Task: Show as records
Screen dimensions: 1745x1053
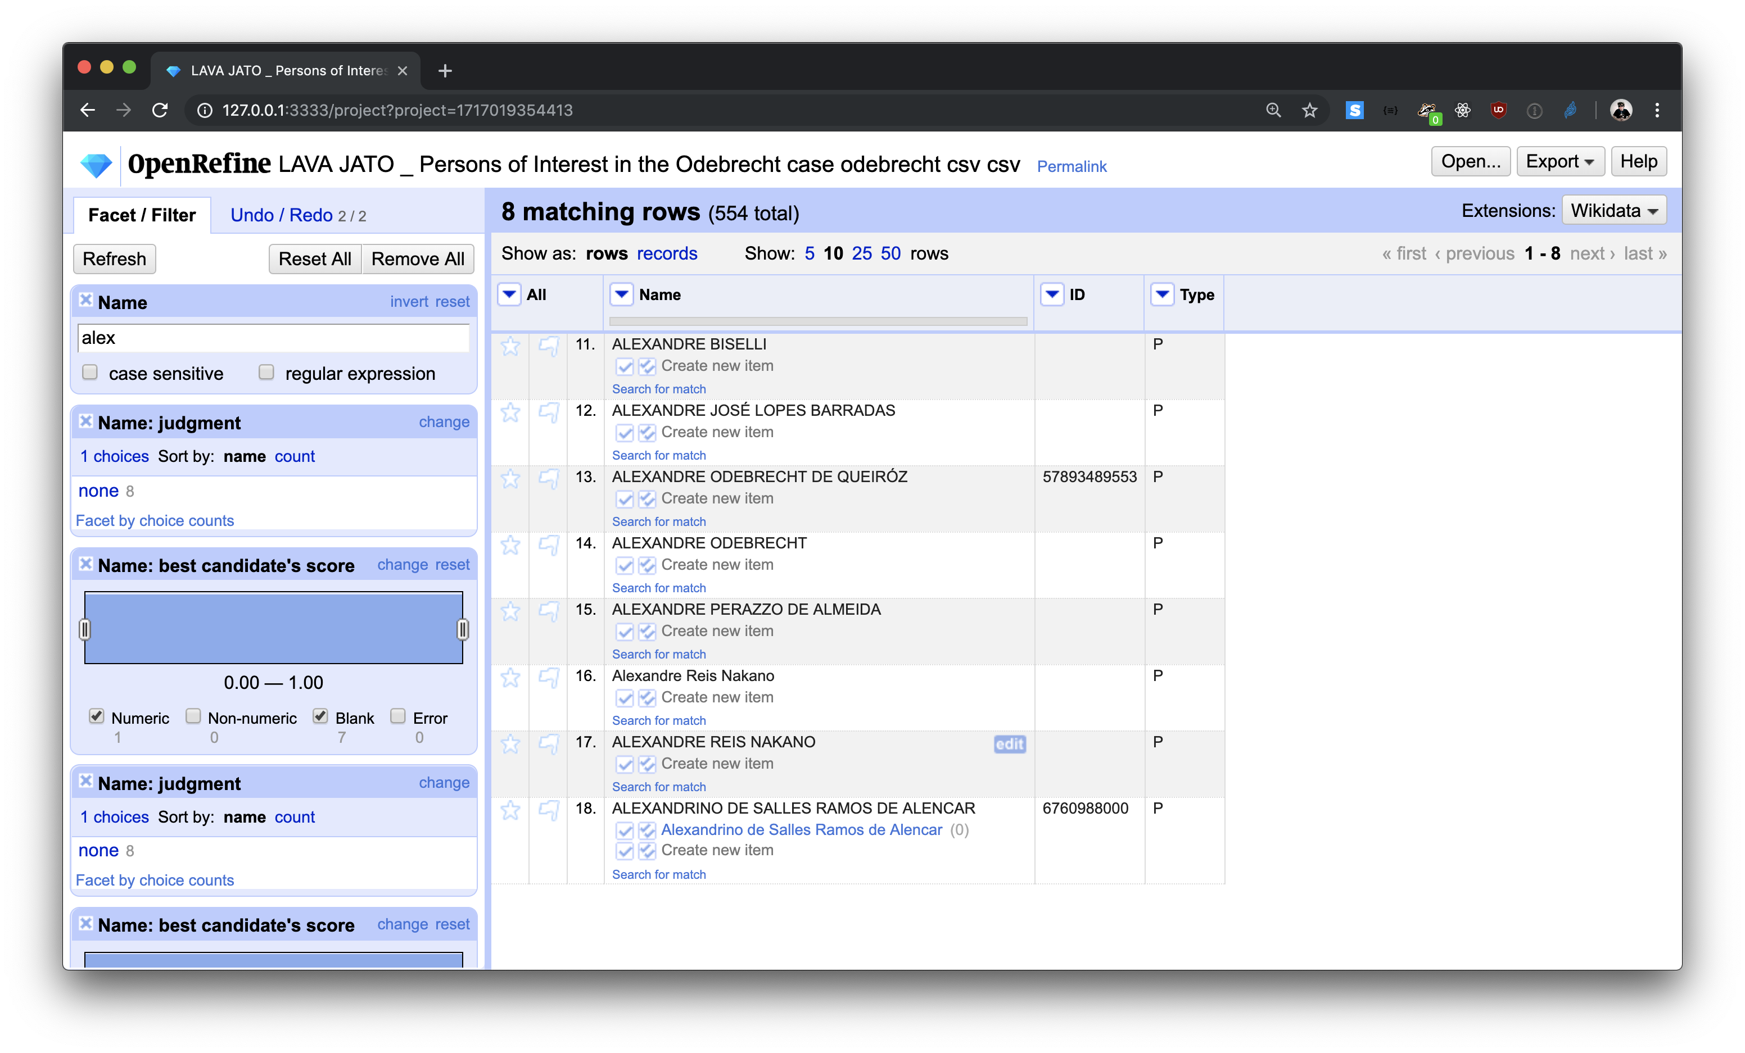Action: (x=666, y=253)
